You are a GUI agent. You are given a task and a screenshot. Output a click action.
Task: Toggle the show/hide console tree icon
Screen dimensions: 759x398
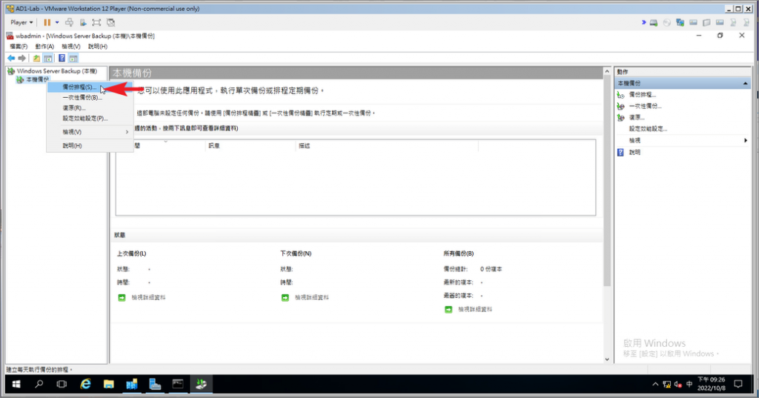point(48,58)
